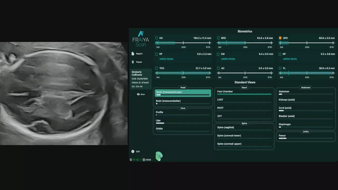Uncheck the OFD biometric checkbox

point(280,38)
